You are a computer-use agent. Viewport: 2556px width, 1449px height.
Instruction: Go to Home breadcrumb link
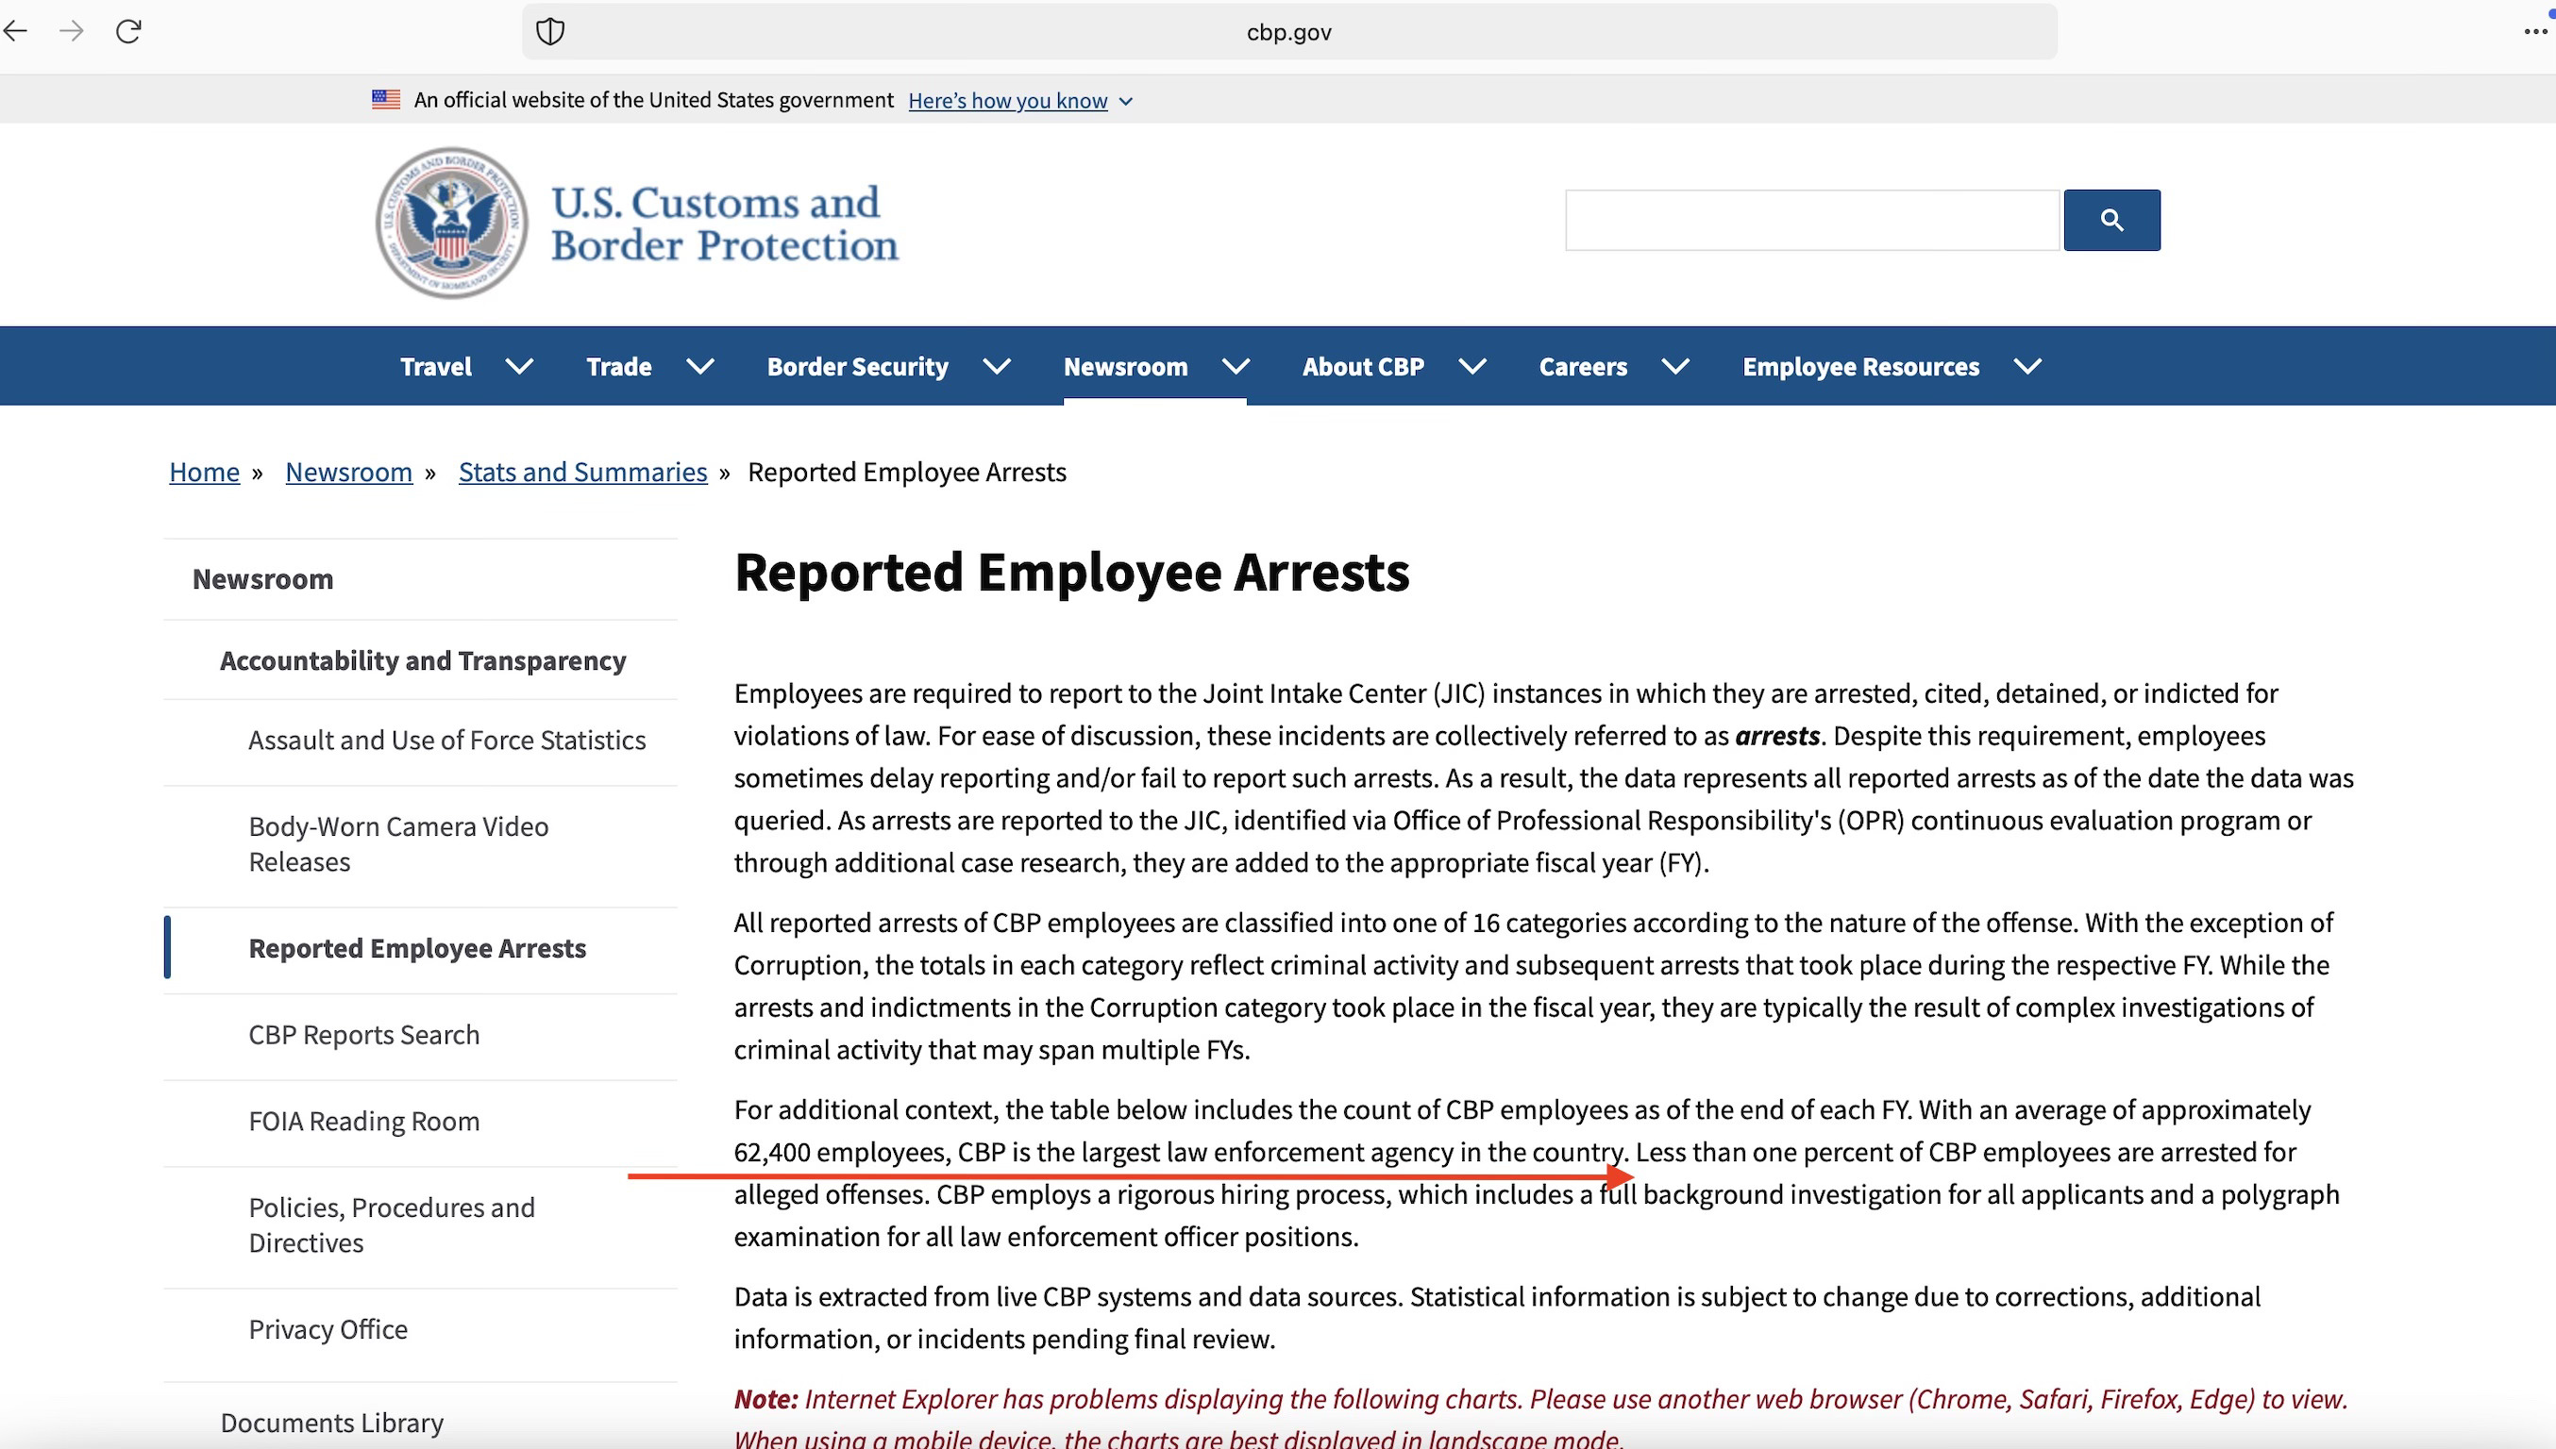pos(204,472)
